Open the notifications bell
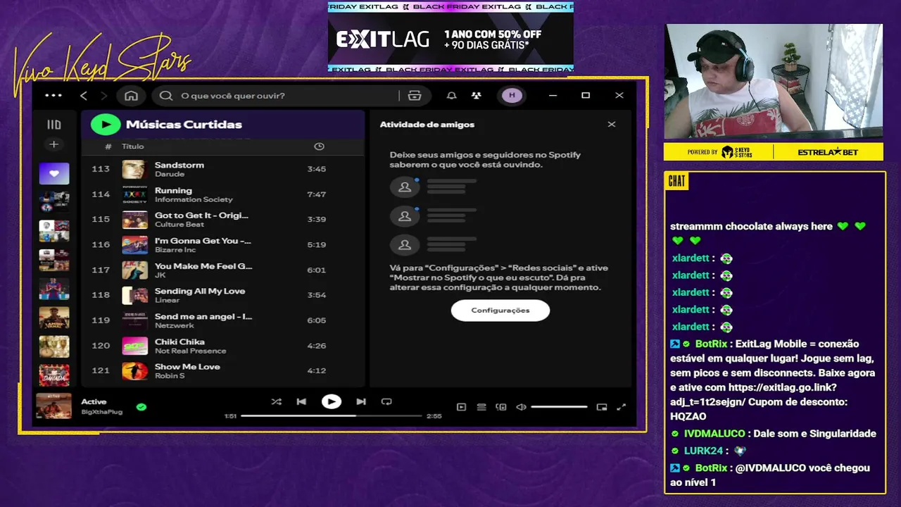Image resolution: width=901 pixels, height=507 pixels. [x=452, y=96]
